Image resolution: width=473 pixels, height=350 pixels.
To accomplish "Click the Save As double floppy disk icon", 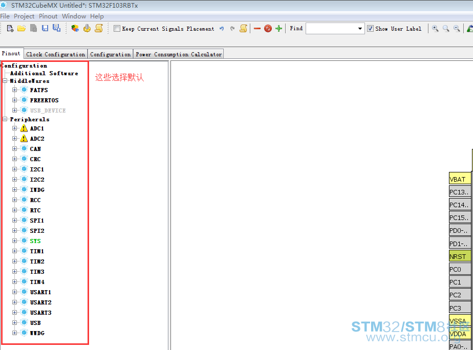I will [56, 28].
